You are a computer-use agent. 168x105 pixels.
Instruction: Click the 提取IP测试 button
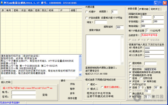[95, 30]
